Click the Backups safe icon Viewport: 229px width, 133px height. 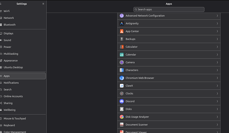122,39
